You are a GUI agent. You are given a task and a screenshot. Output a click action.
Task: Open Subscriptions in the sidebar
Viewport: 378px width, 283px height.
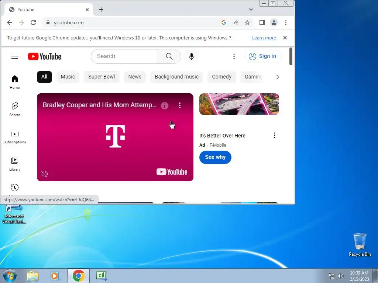point(15,136)
